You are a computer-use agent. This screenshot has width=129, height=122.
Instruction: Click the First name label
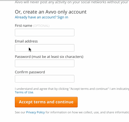click(x=24, y=26)
